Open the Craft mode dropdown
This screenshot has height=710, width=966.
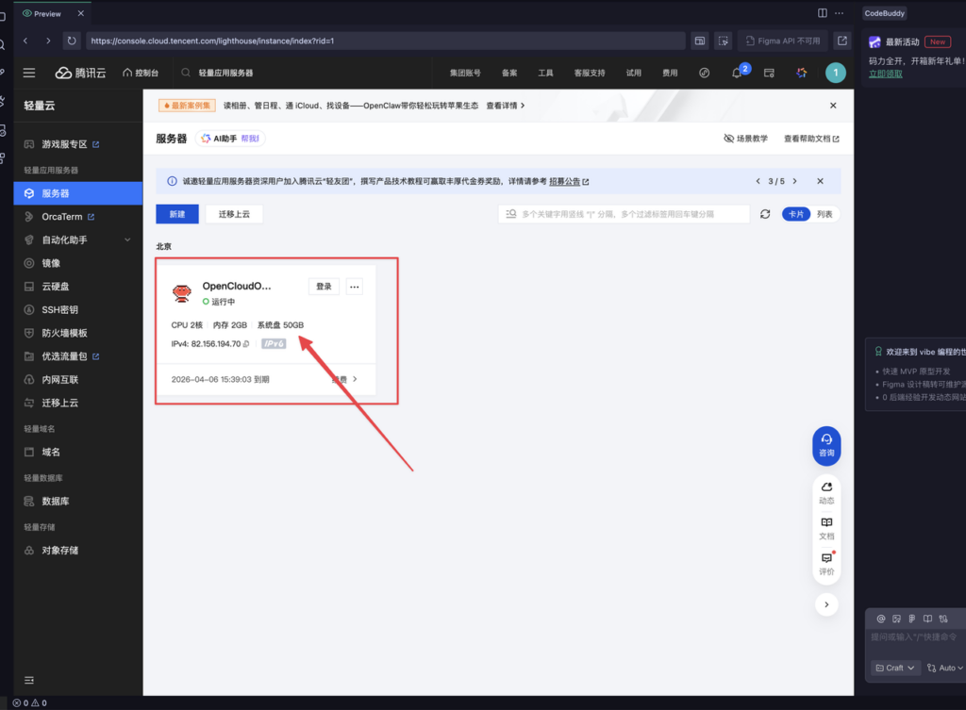point(894,668)
